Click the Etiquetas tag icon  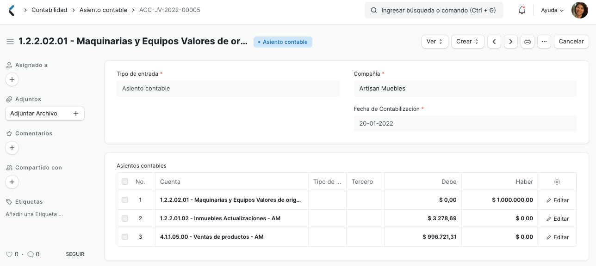coord(9,202)
